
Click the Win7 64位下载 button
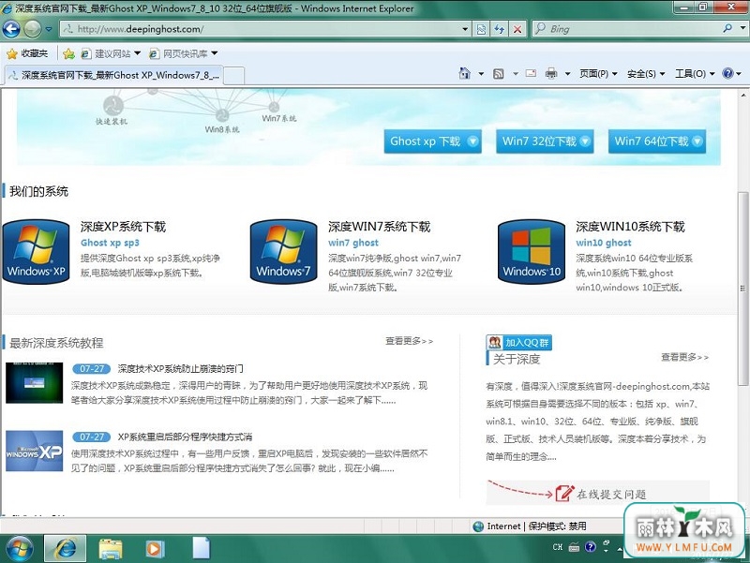pyautogui.click(x=657, y=141)
